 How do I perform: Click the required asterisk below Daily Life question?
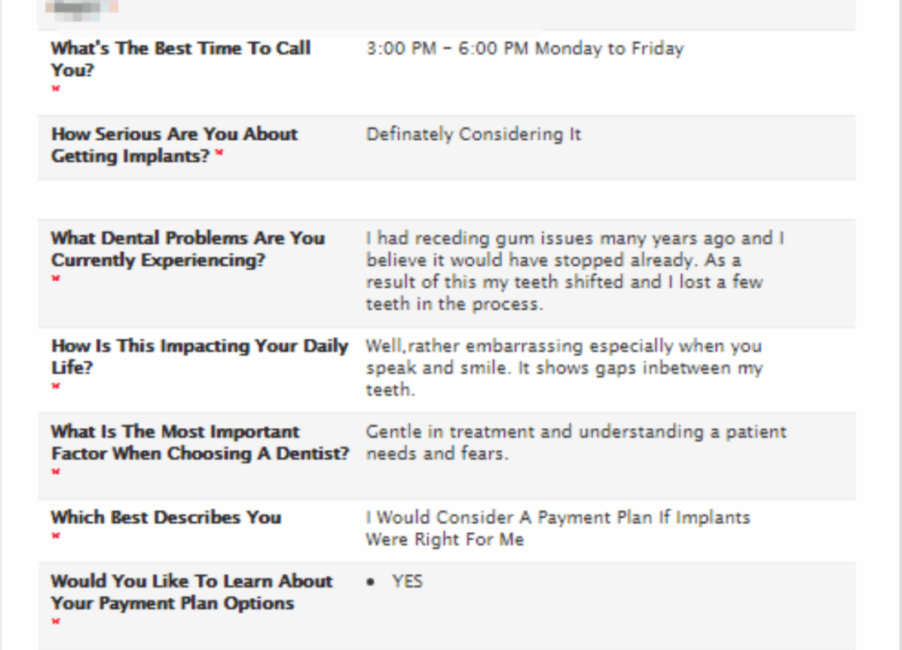[55, 386]
